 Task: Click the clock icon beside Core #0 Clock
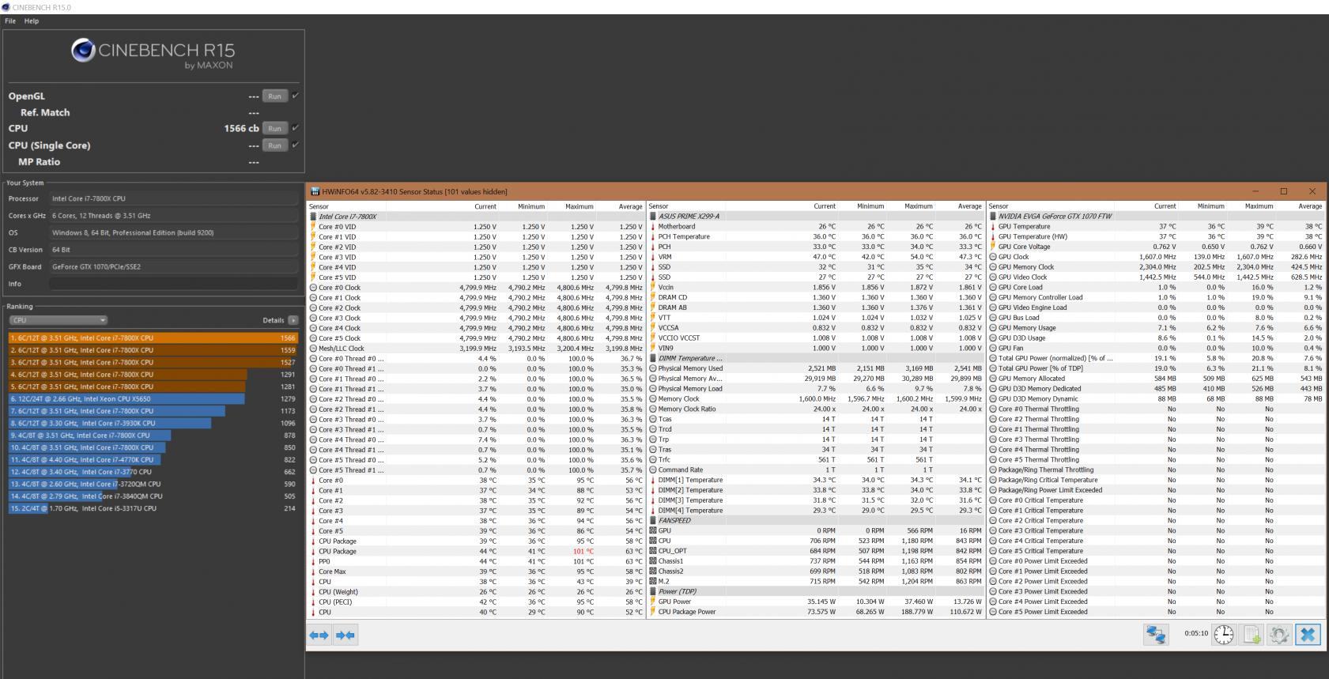click(x=313, y=288)
